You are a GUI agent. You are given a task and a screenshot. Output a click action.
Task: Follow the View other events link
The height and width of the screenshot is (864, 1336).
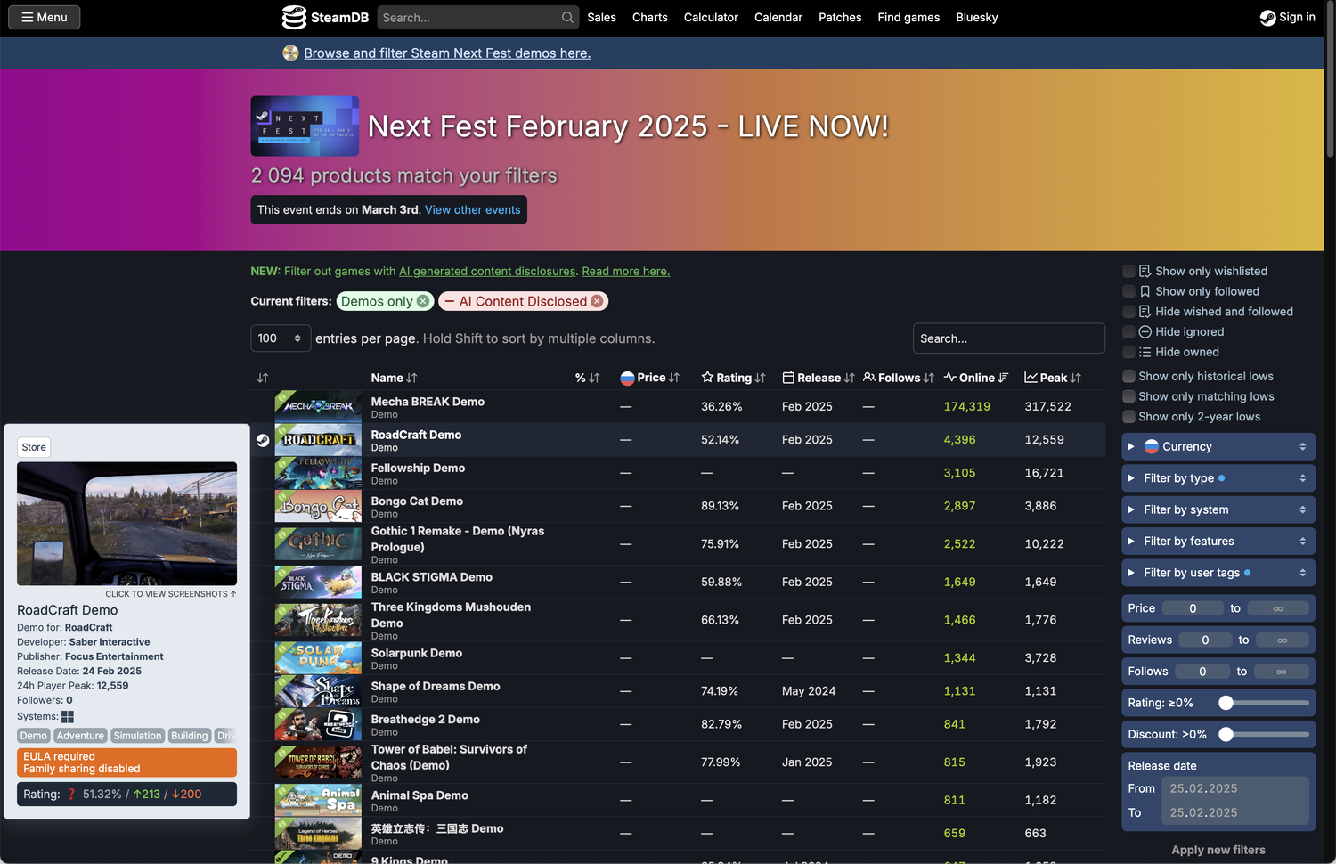click(x=473, y=210)
